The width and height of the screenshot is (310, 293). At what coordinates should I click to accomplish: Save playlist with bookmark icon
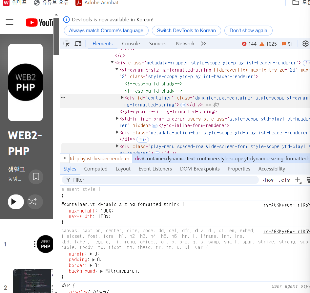pos(36,177)
